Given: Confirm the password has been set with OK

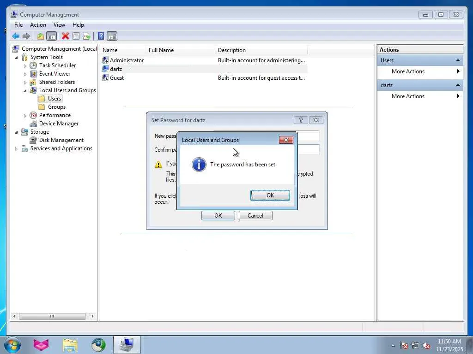Looking at the screenshot, I should tap(270, 195).
